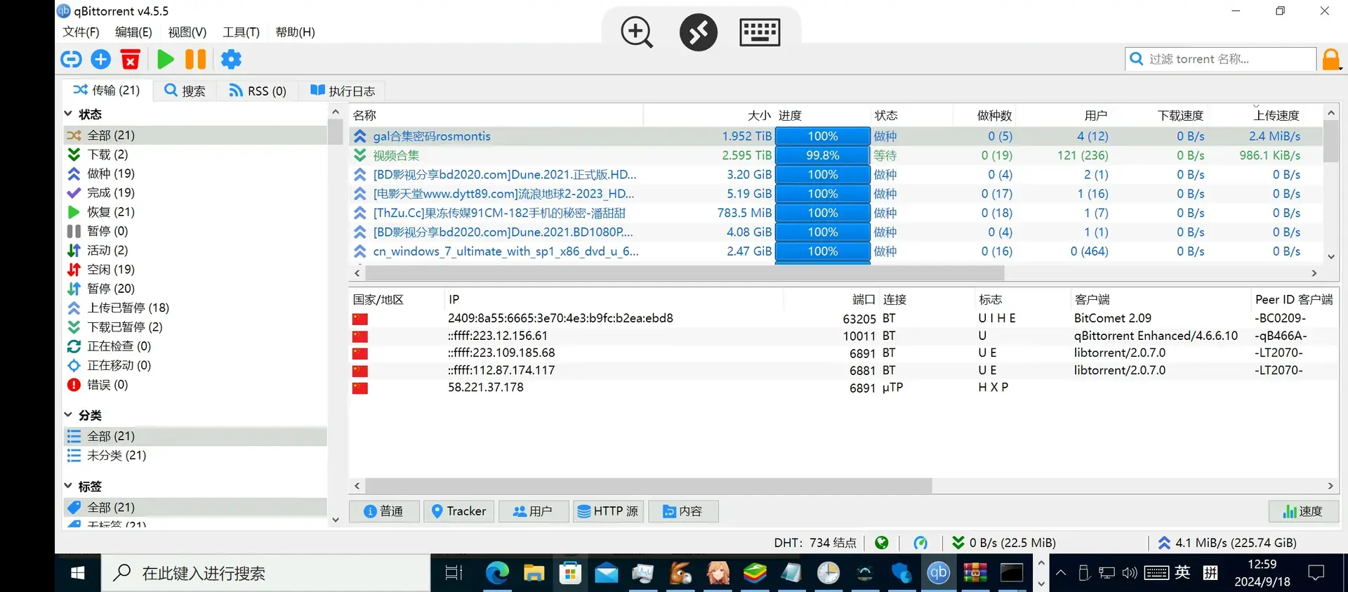Click the 过滤 torrent 名称 filter field
Screen dimensions: 1348x592
pos(1221,59)
